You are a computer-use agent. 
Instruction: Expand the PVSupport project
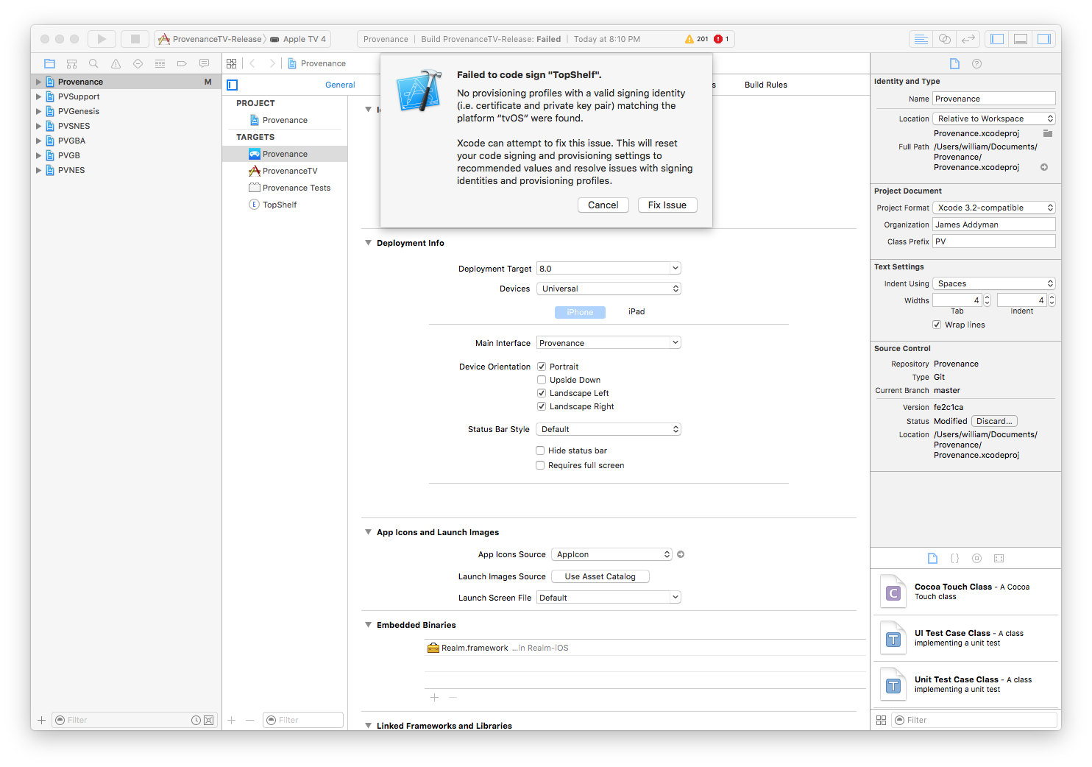pyautogui.click(x=39, y=96)
